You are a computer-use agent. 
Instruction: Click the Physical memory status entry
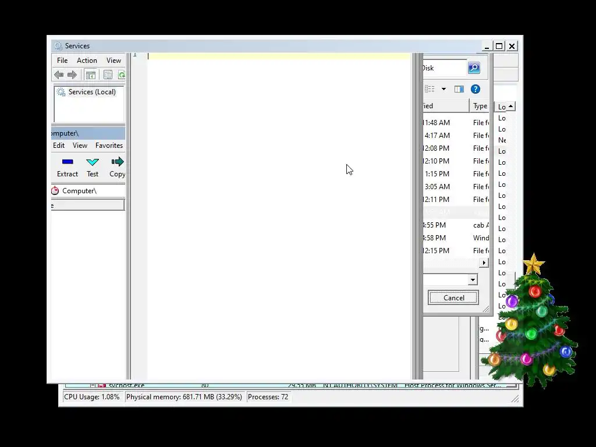click(184, 397)
